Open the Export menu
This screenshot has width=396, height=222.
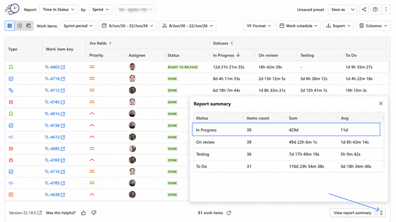pos(338,26)
